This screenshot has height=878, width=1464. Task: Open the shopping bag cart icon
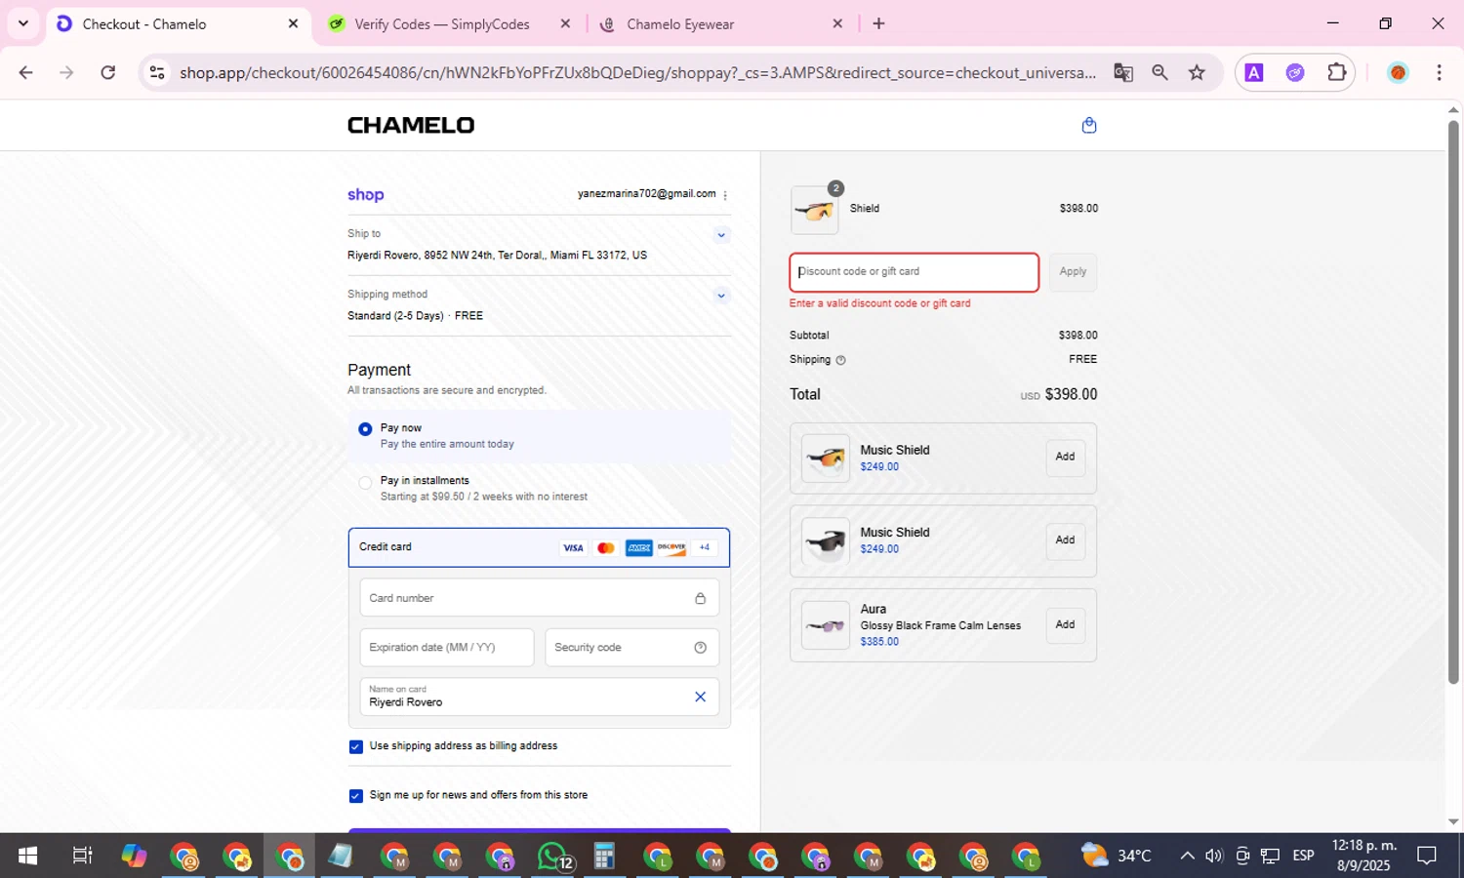(x=1089, y=125)
